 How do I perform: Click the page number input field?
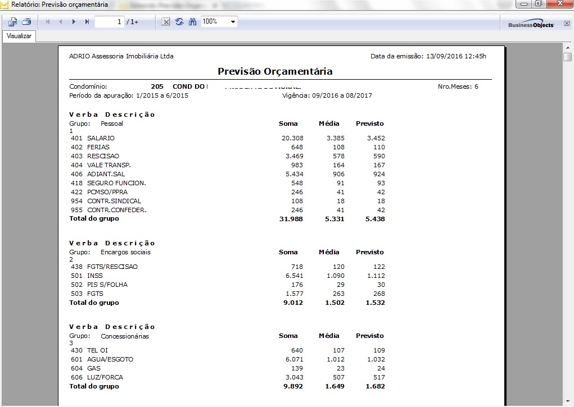click(109, 22)
